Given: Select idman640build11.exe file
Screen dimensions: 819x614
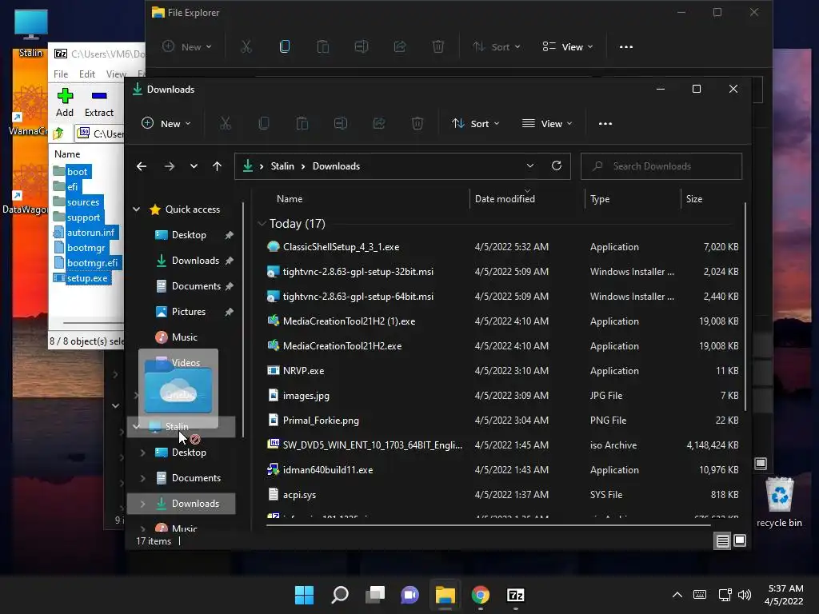Looking at the screenshot, I should (x=327, y=470).
